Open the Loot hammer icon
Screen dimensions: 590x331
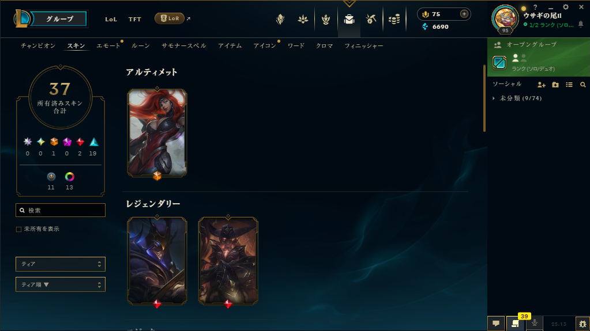pyautogui.click(x=371, y=19)
